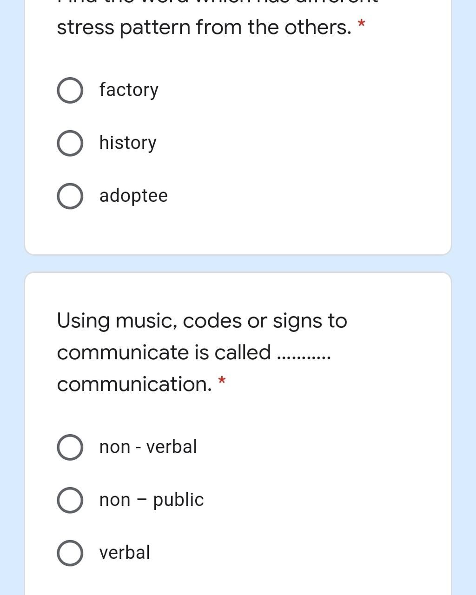Click the last 'verbal' answer label text
476x595 pixels.
[x=125, y=553]
